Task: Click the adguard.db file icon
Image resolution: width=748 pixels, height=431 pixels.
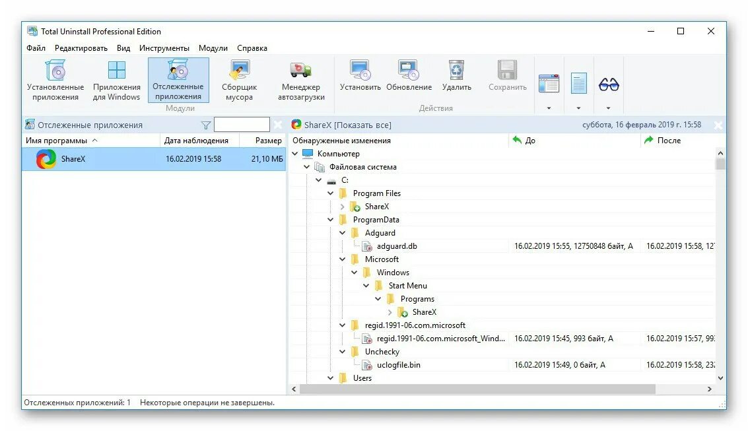Action: coord(367,246)
